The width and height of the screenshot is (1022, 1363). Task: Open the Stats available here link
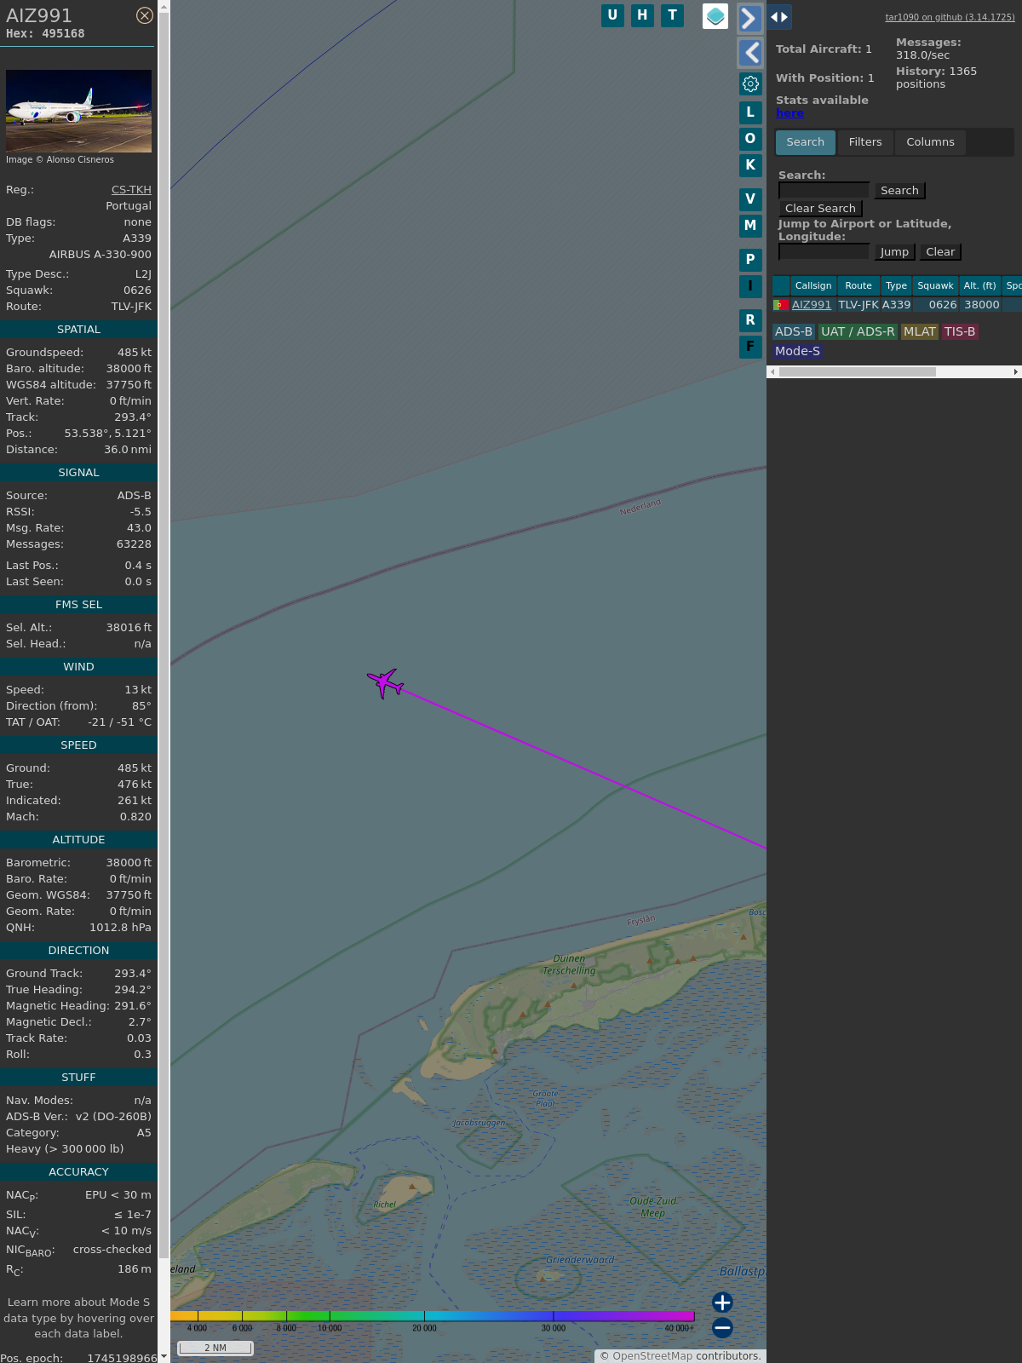pos(789,113)
